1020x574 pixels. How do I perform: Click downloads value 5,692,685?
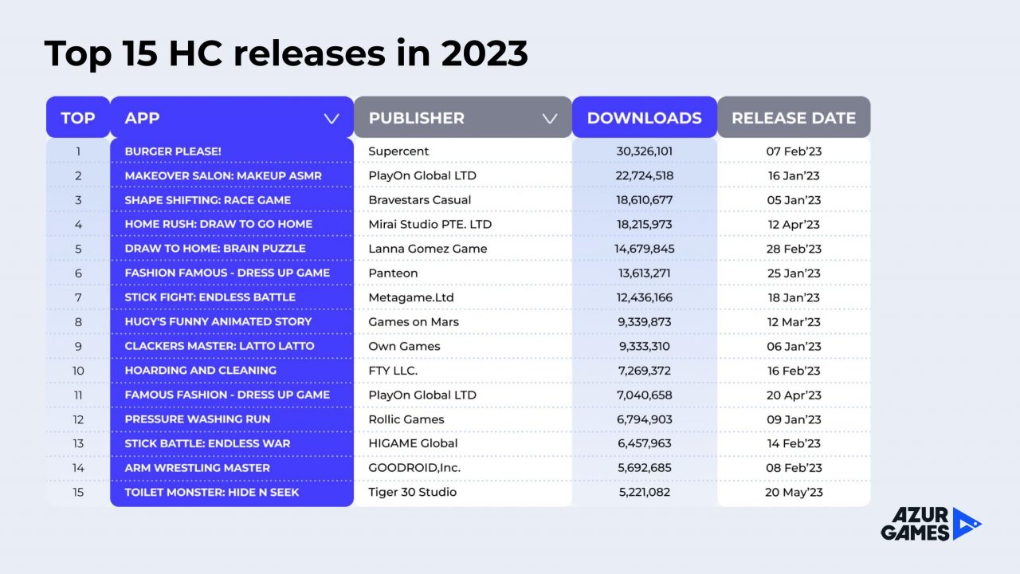pos(645,468)
